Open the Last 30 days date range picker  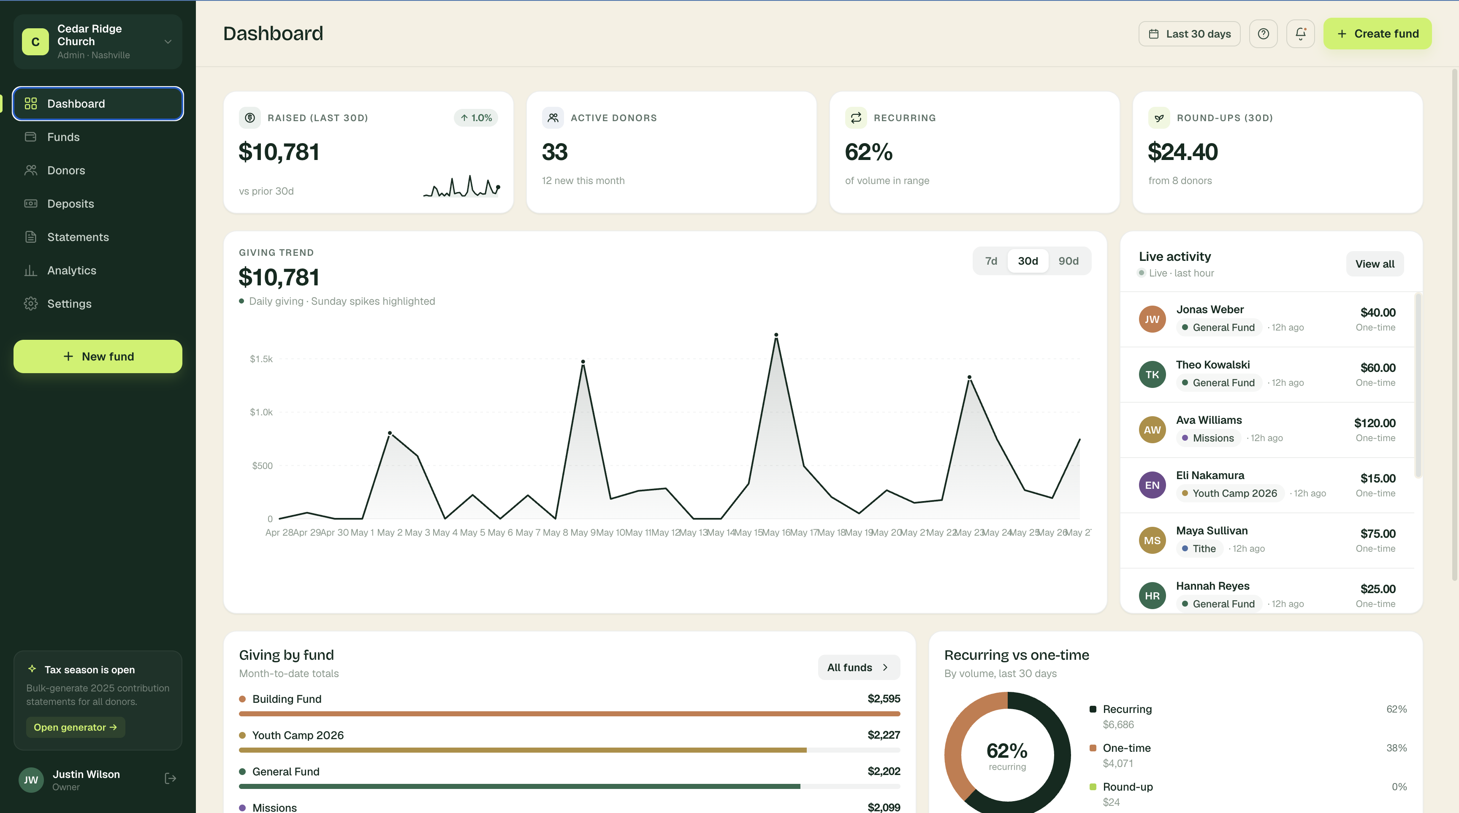pos(1189,34)
